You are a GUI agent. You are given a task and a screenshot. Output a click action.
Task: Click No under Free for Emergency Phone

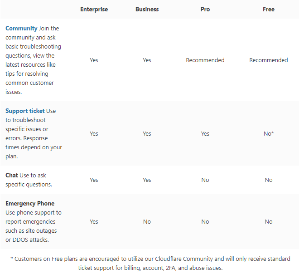[x=269, y=222]
